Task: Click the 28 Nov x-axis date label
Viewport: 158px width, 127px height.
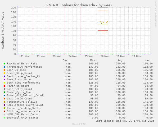Action: pos(137,56)
